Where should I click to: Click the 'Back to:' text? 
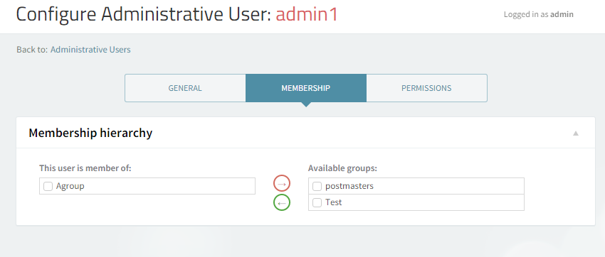click(x=32, y=50)
